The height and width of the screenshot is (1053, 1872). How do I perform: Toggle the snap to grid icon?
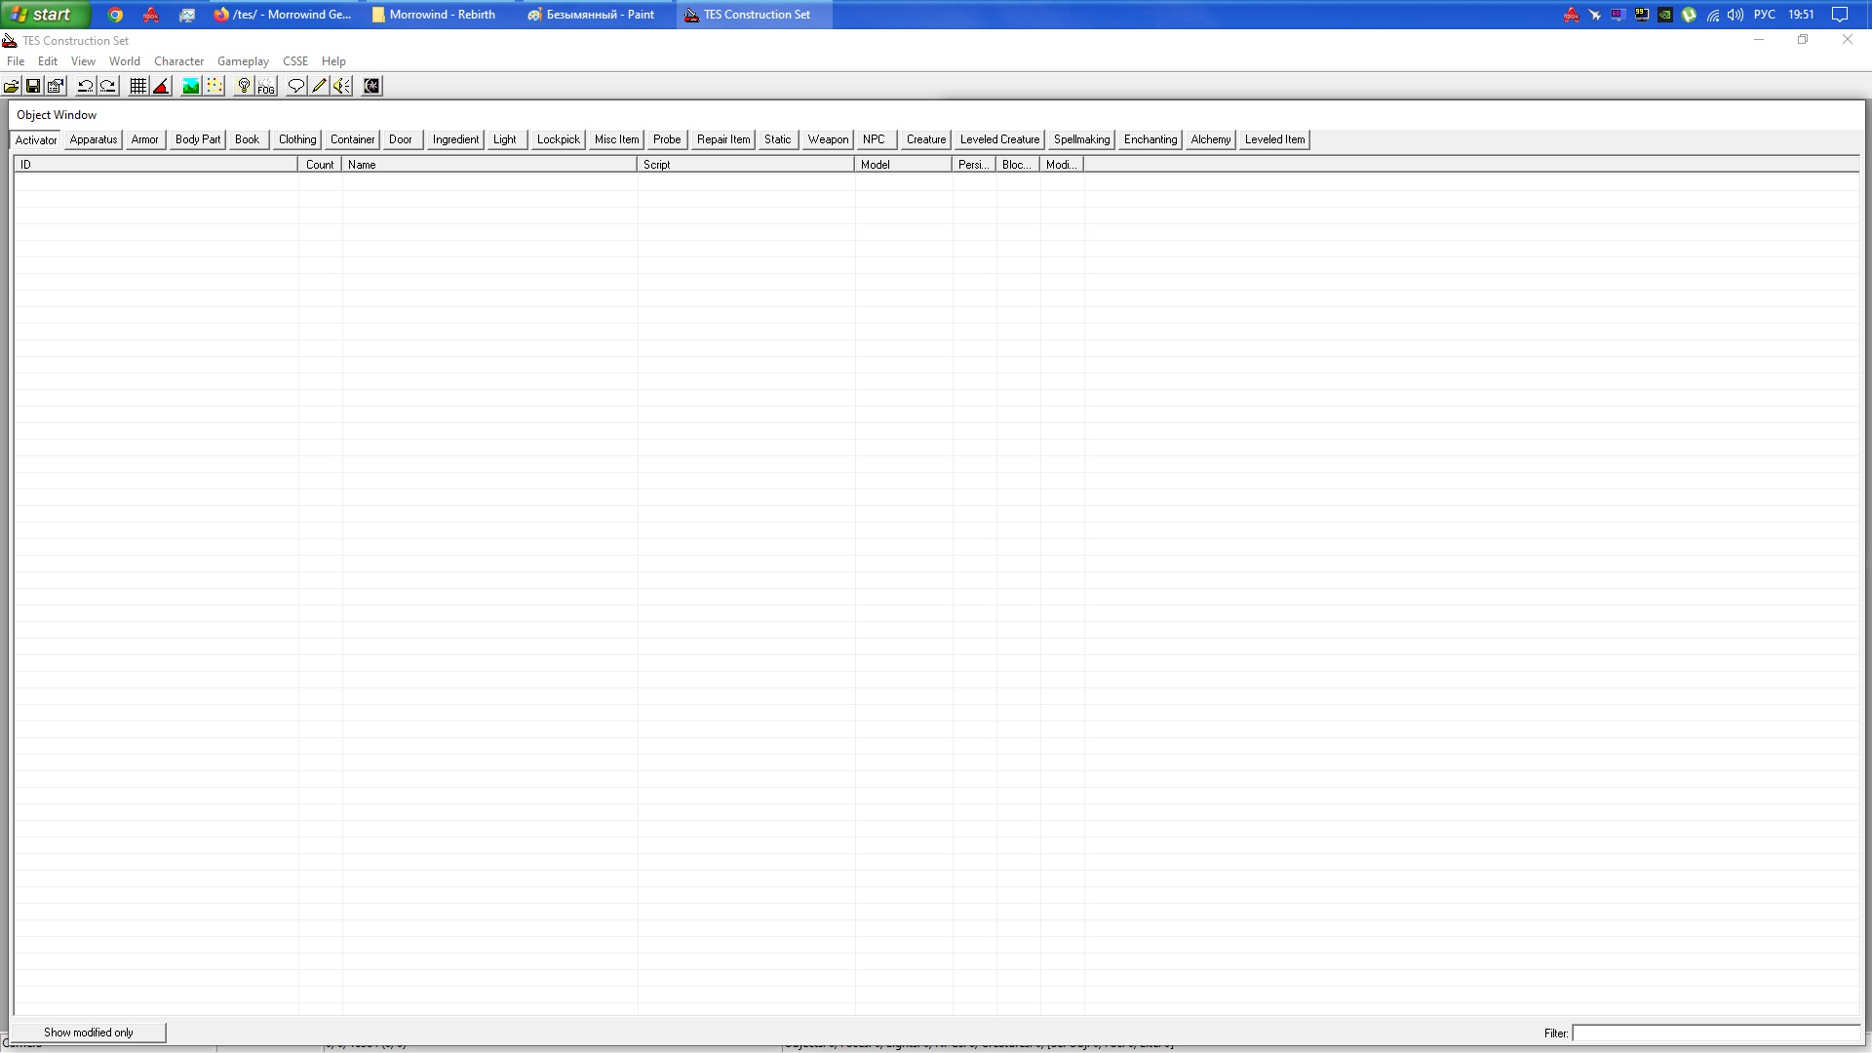(x=138, y=87)
